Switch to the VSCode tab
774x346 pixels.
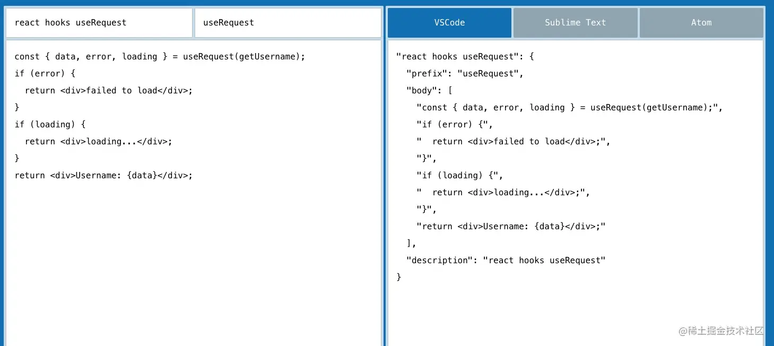tap(449, 23)
